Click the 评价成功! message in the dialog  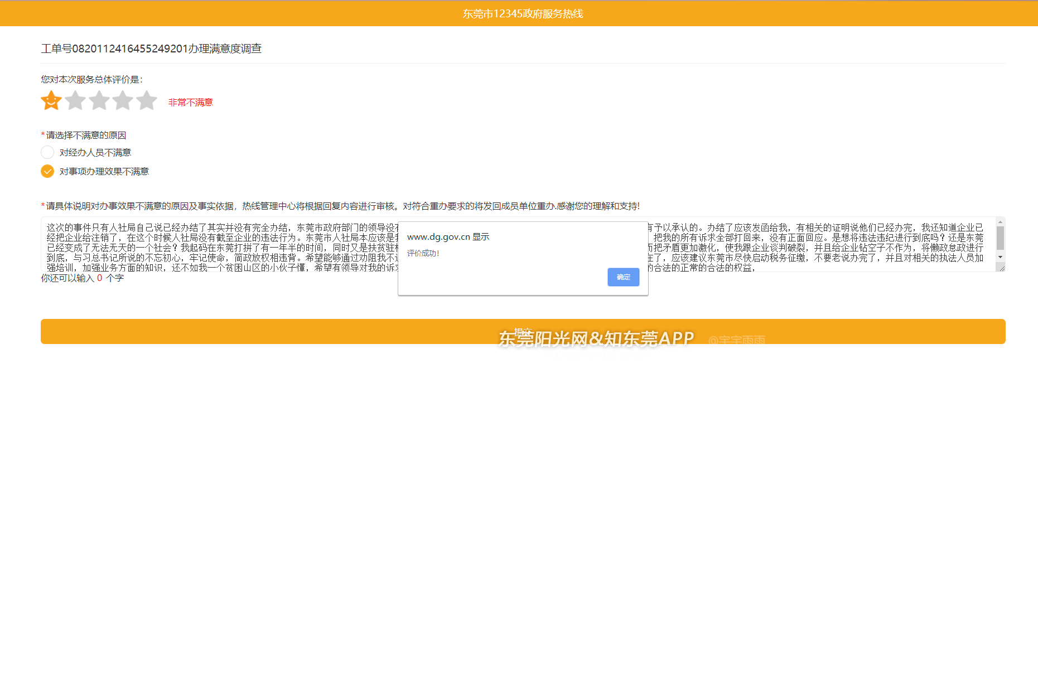pyautogui.click(x=423, y=253)
